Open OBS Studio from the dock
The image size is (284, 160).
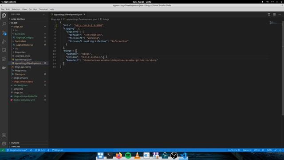click(x=174, y=156)
